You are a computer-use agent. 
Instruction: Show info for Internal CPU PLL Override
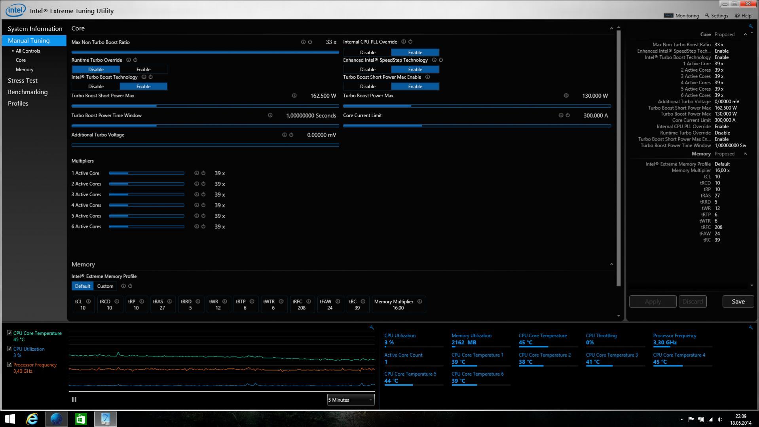[404, 42]
